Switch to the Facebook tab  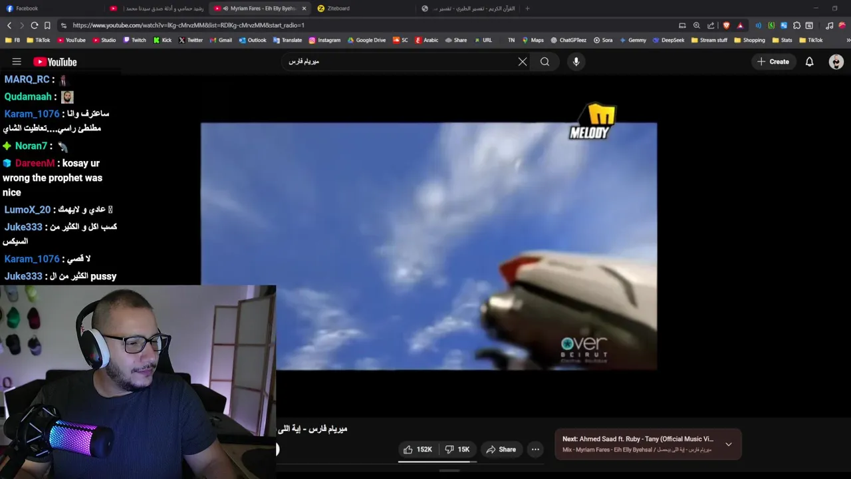click(x=52, y=9)
